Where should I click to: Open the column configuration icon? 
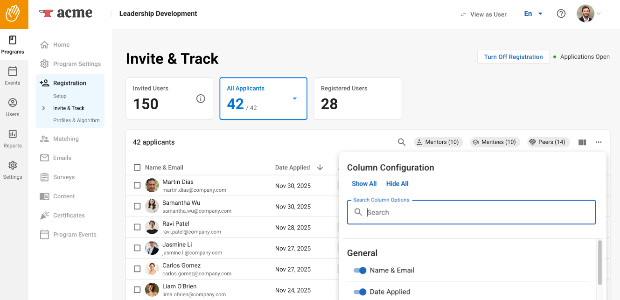click(x=582, y=142)
